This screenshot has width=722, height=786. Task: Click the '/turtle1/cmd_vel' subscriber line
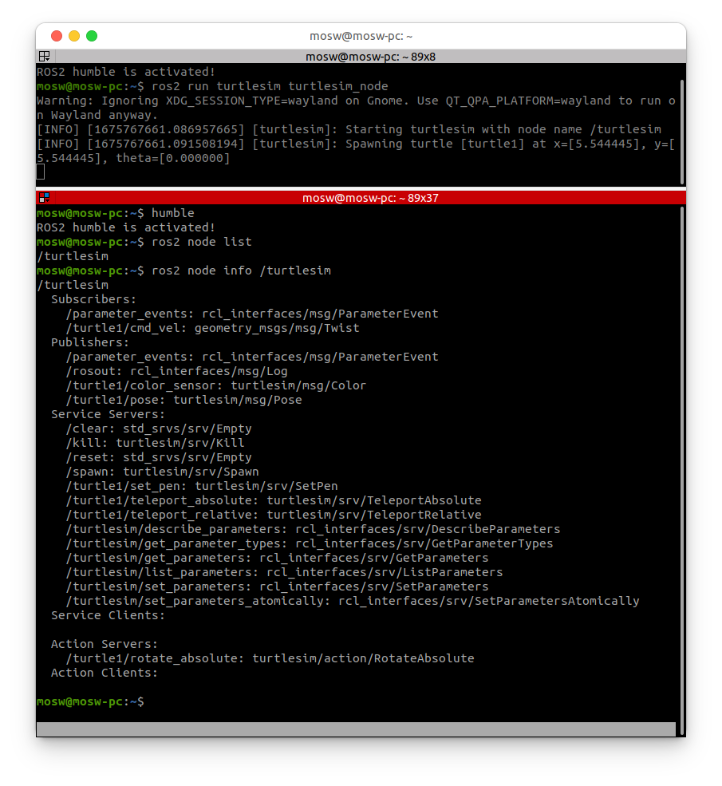point(212,328)
